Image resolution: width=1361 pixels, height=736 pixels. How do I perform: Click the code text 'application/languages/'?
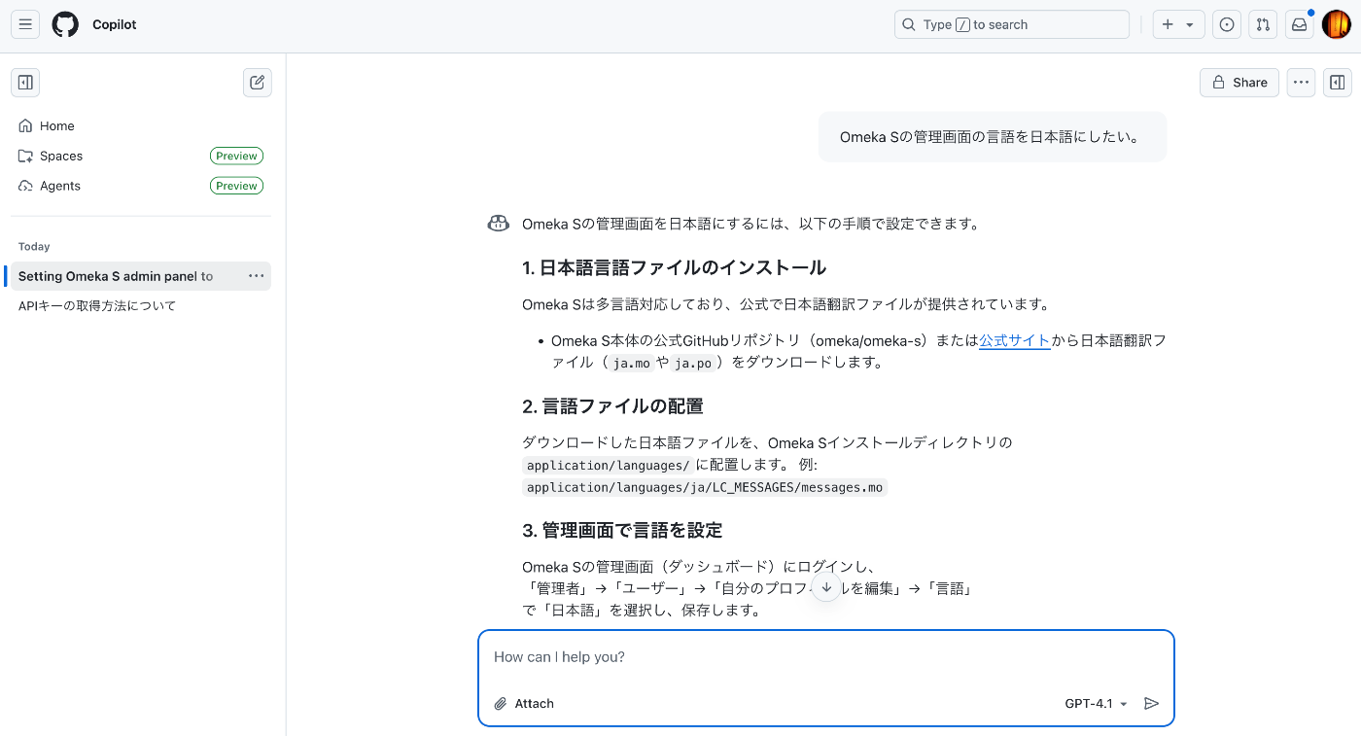click(x=609, y=465)
